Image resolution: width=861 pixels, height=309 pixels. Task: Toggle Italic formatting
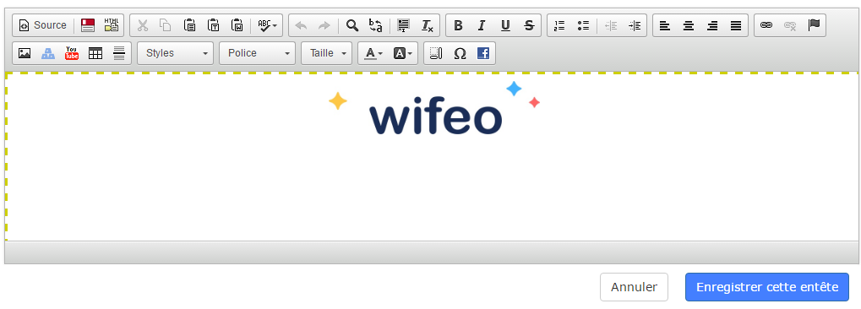point(482,25)
